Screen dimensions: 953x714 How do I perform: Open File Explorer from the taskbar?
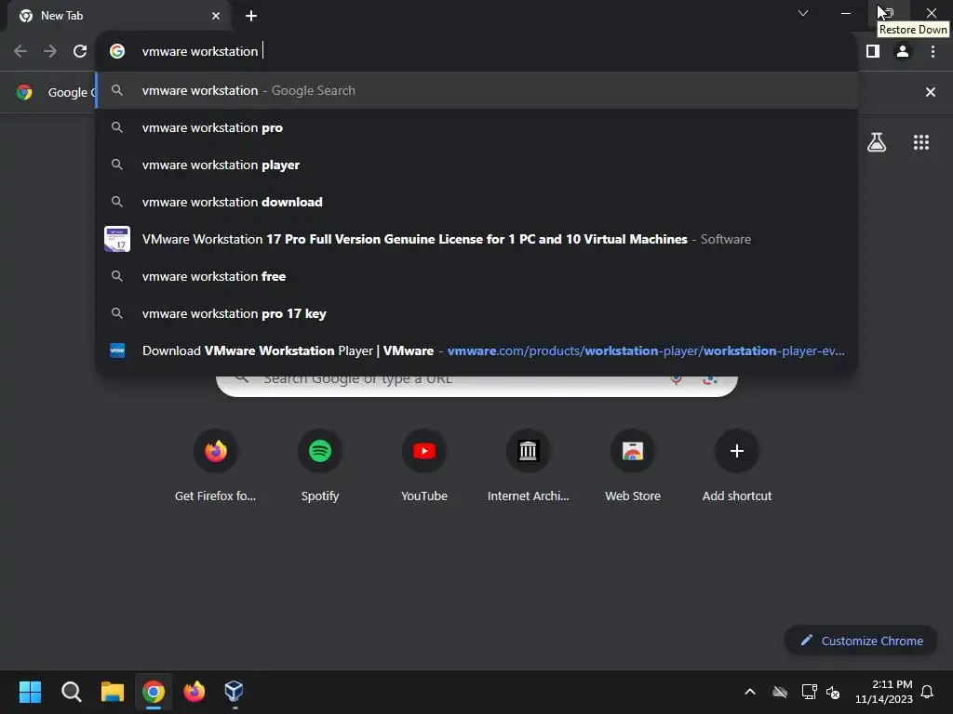pos(113,692)
